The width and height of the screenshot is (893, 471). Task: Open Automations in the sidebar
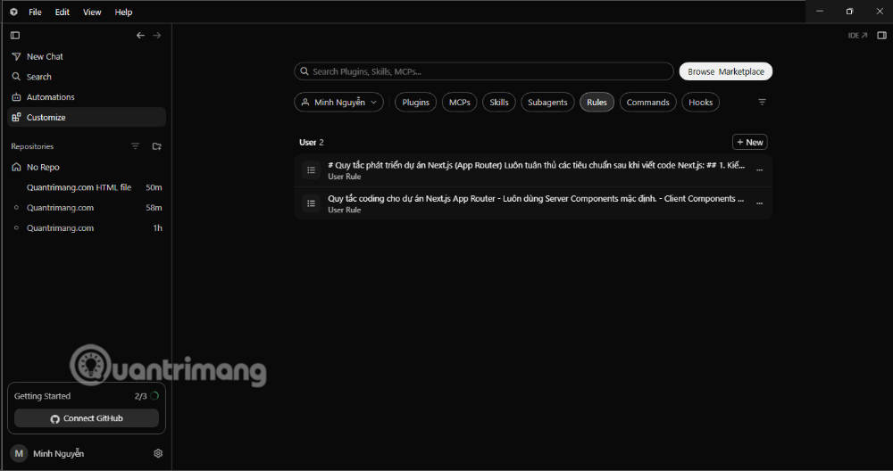pos(87,96)
